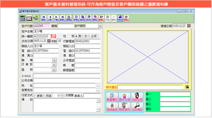
Task: Open calendar picker next to 出生日期
Action: pyautogui.click(x=49, y=41)
